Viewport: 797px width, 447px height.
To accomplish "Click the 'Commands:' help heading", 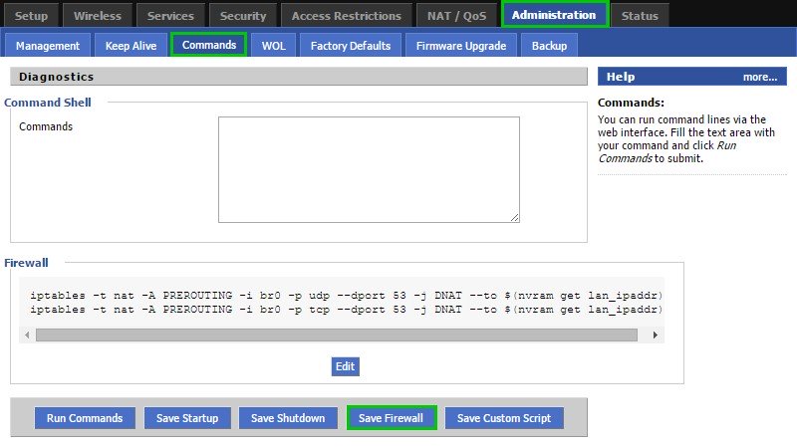I will pyautogui.click(x=631, y=103).
